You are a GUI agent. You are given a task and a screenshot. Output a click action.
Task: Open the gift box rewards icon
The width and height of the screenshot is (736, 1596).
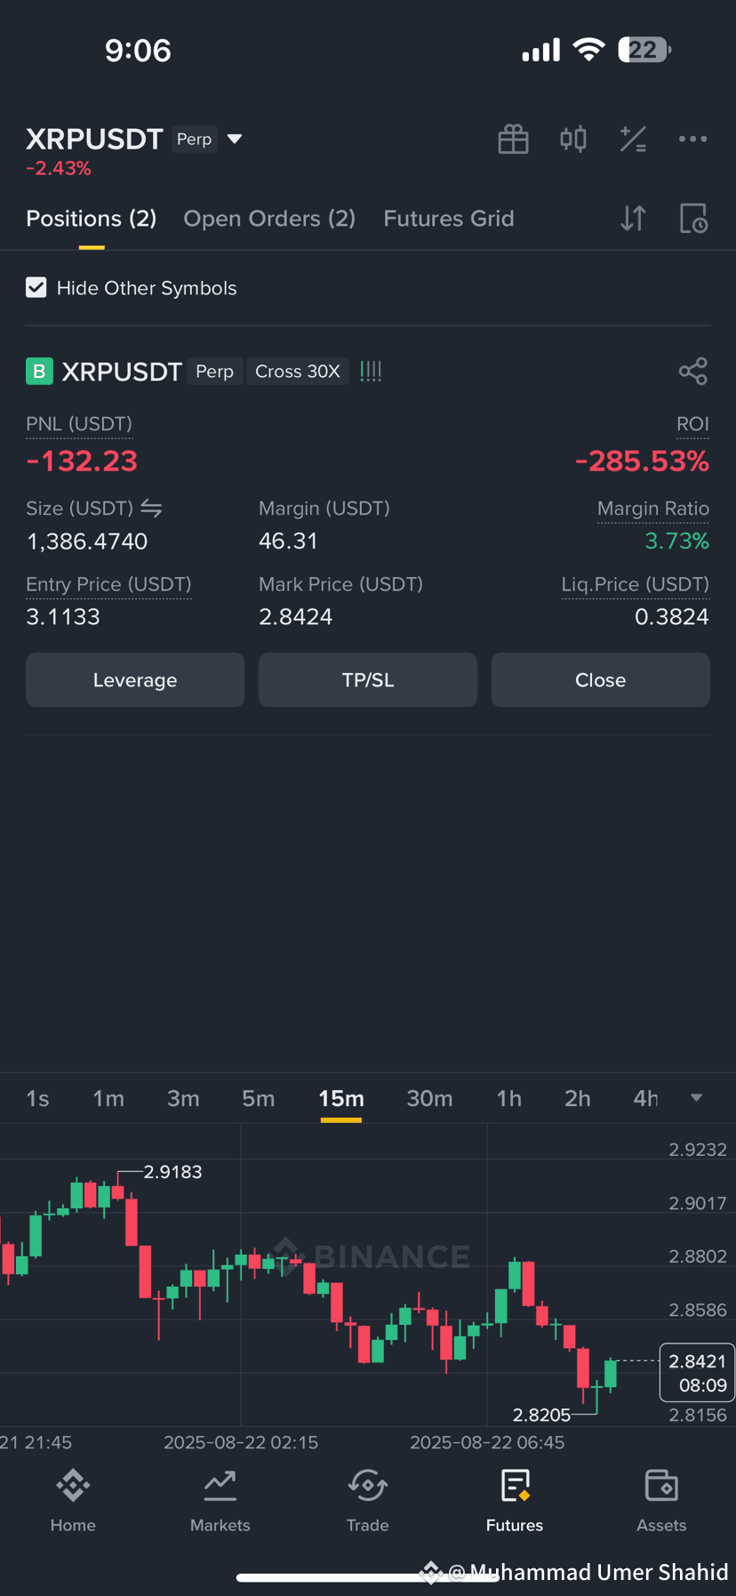click(x=513, y=140)
